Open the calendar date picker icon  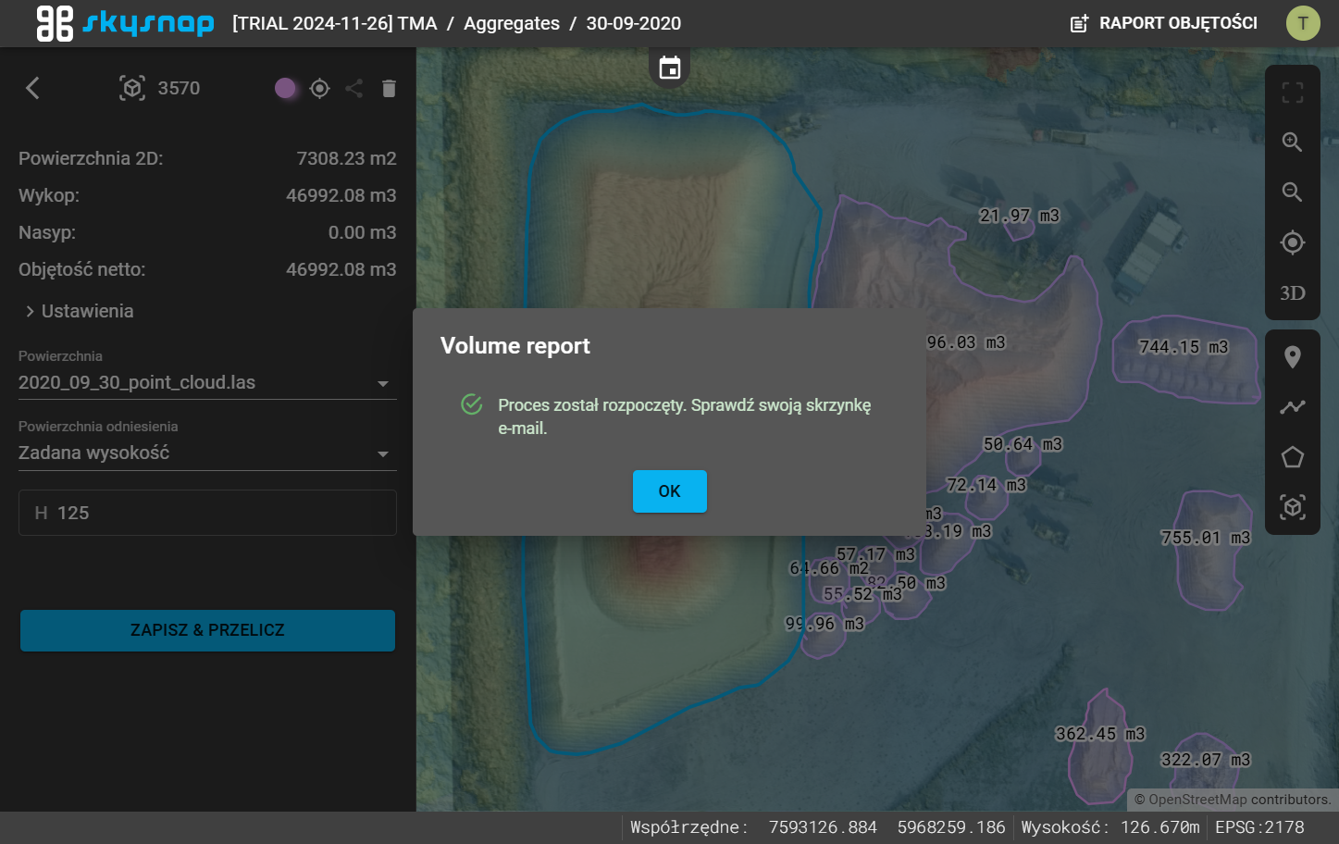click(670, 68)
